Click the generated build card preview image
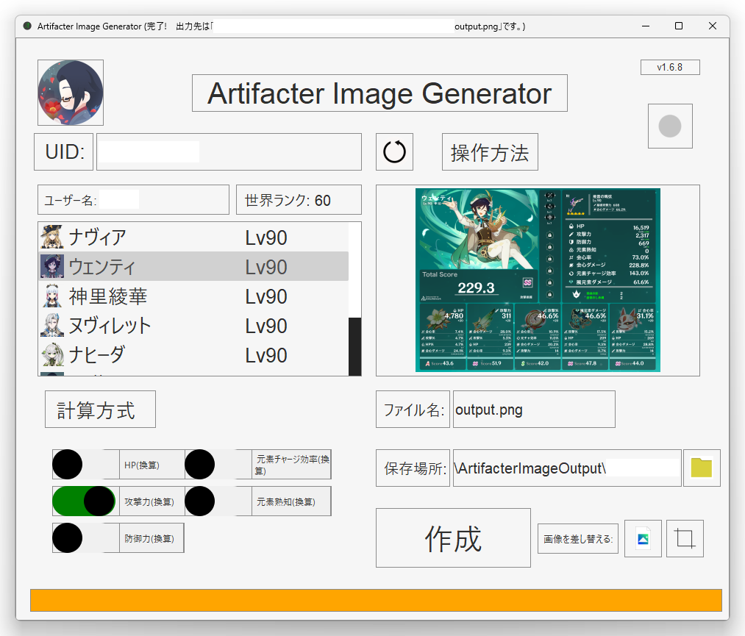Screen dimensions: 745x636 pyautogui.click(x=538, y=280)
